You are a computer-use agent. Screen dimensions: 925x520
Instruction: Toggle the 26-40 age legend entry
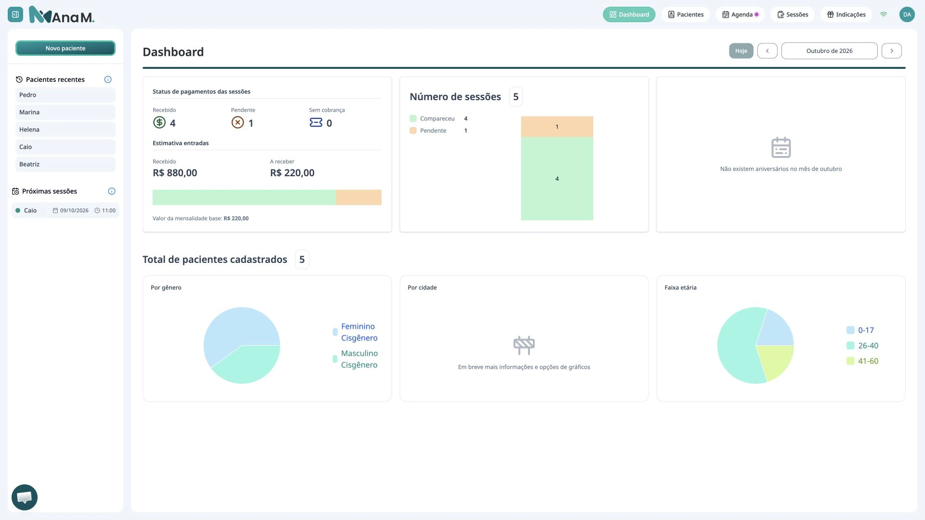(x=862, y=345)
